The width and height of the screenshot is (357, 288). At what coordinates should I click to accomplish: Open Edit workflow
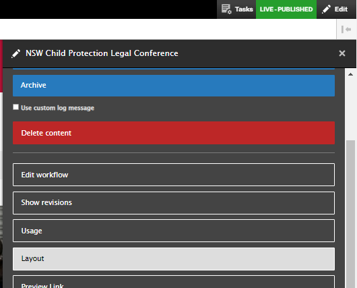tap(174, 175)
